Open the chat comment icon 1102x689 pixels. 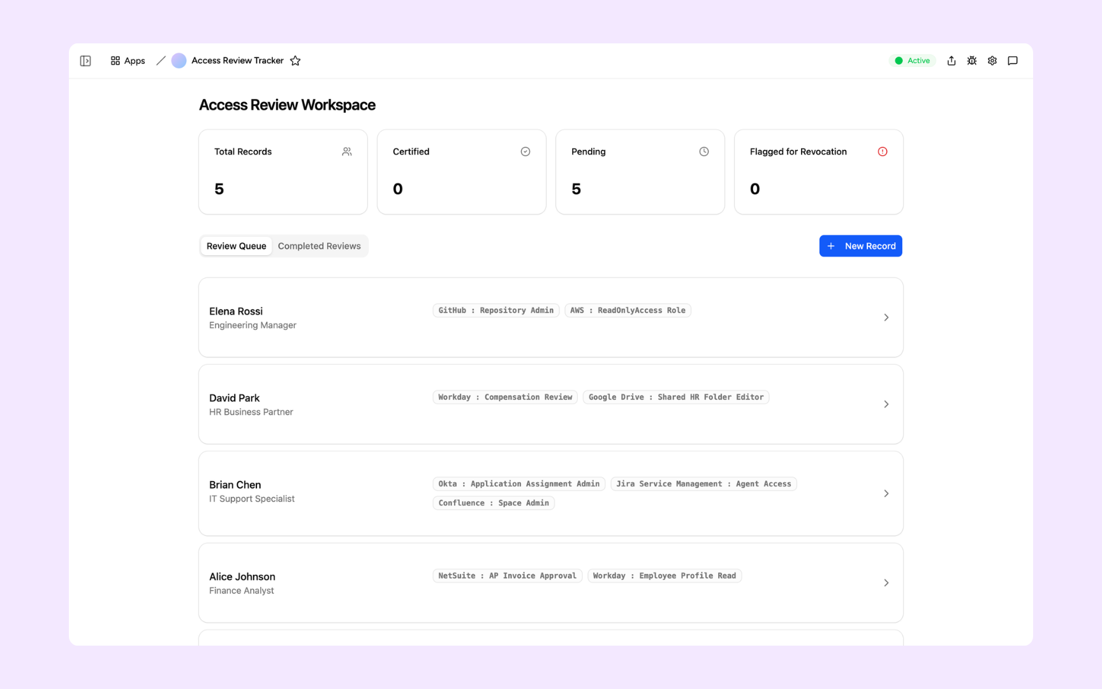pos(1013,61)
